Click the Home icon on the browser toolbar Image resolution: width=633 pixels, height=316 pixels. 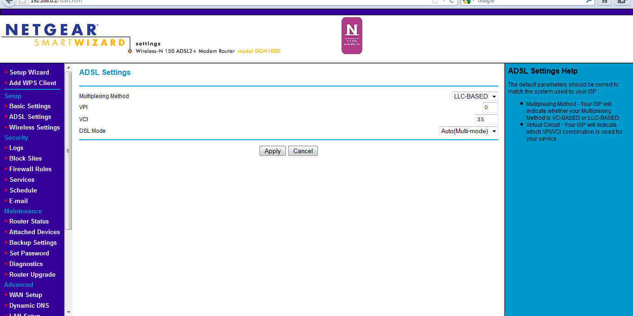coord(605,2)
